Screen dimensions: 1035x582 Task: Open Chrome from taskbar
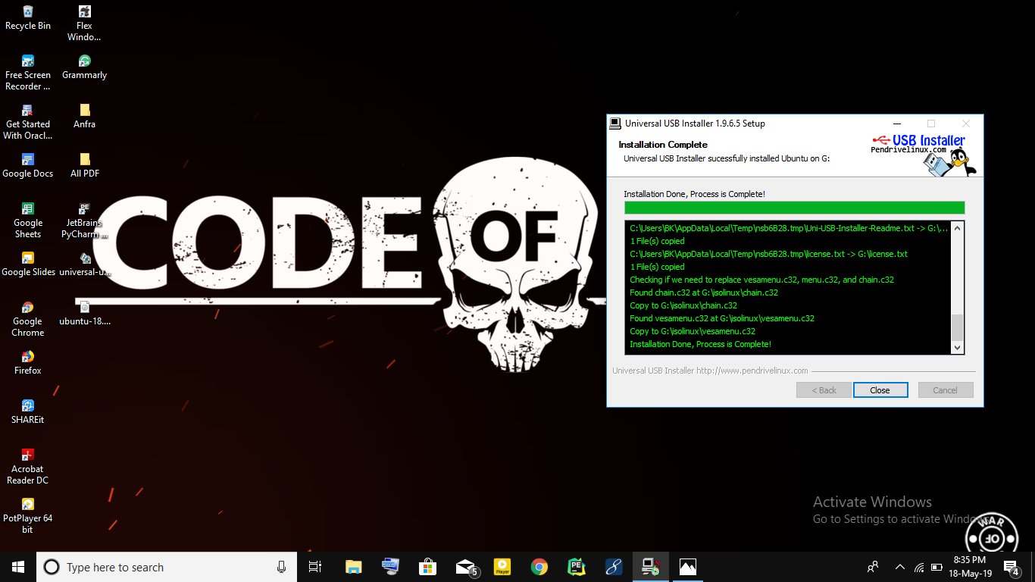pyautogui.click(x=539, y=567)
